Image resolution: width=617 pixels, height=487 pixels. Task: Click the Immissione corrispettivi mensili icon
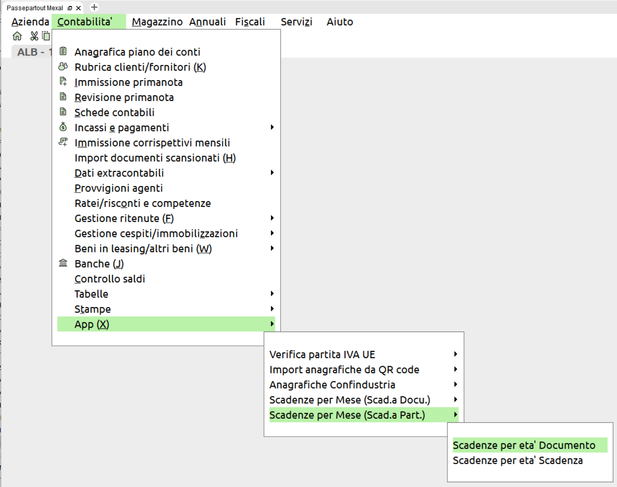[x=63, y=142]
